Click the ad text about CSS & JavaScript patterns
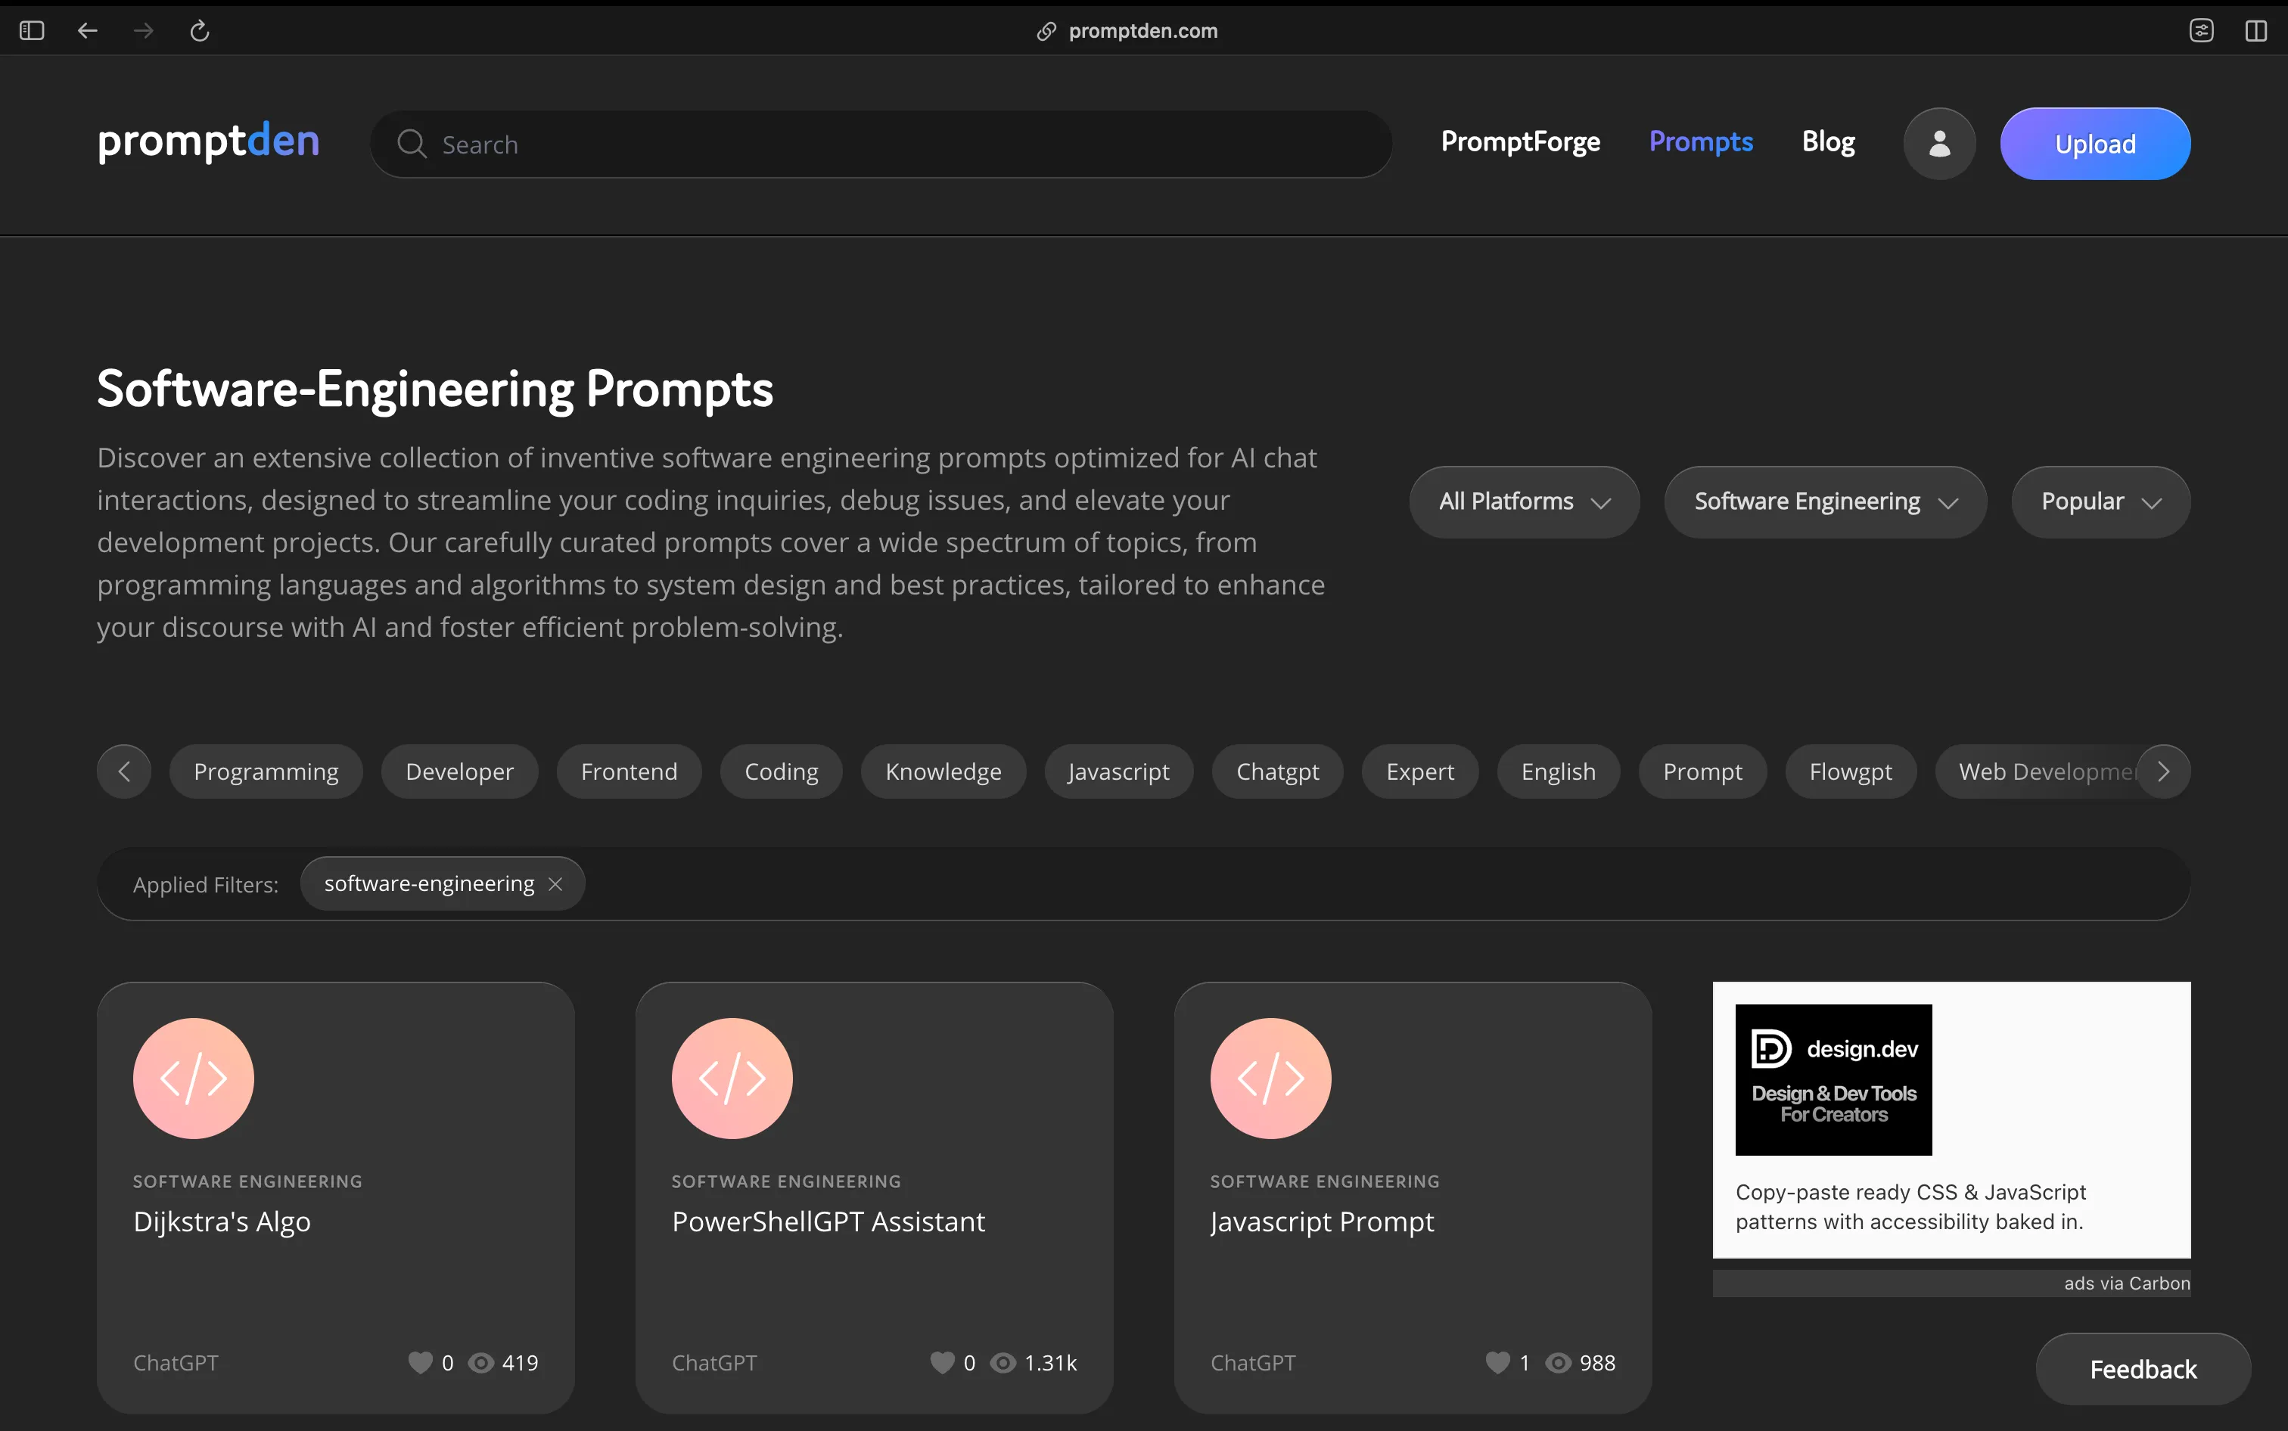The width and height of the screenshot is (2288, 1431). (x=1910, y=1206)
